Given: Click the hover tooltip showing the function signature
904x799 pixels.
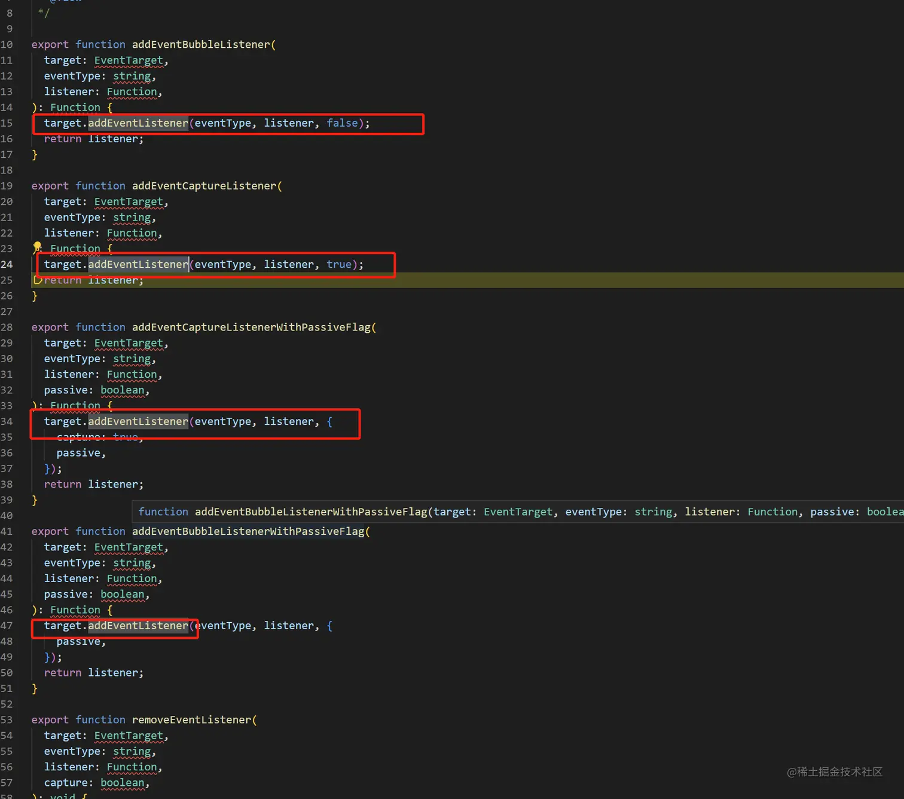Looking at the screenshot, I should coord(518,512).
